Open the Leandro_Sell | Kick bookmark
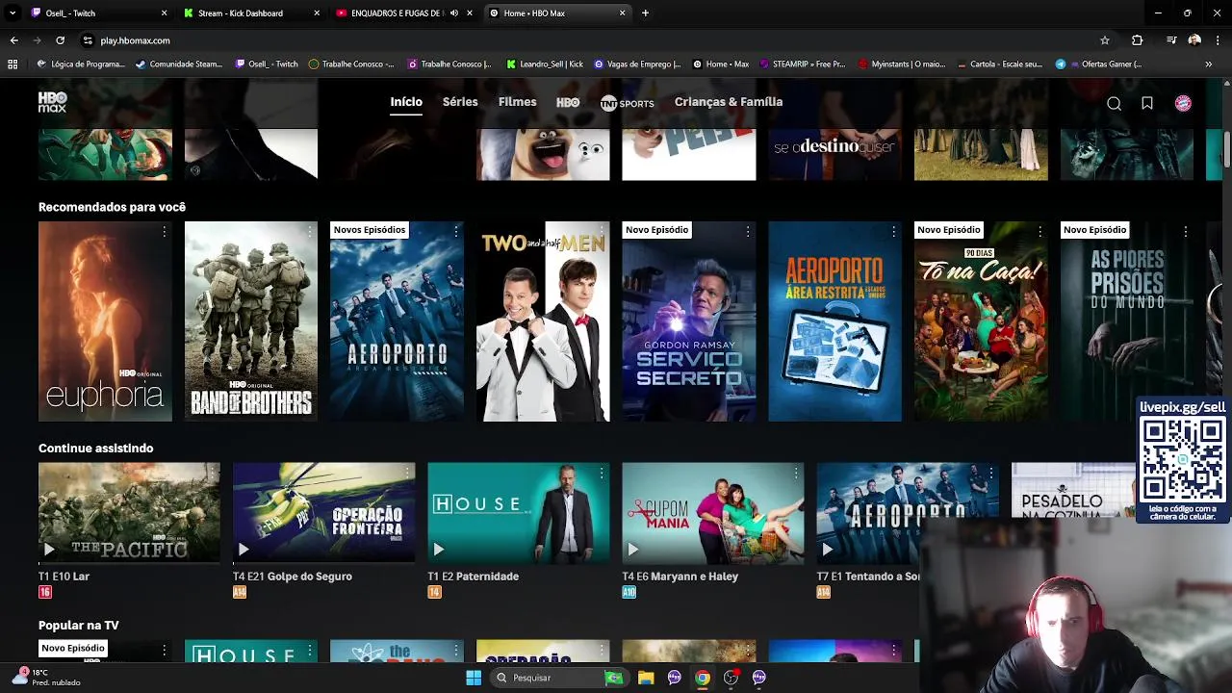Screen dimensions: 1232x693 [544, 64]
